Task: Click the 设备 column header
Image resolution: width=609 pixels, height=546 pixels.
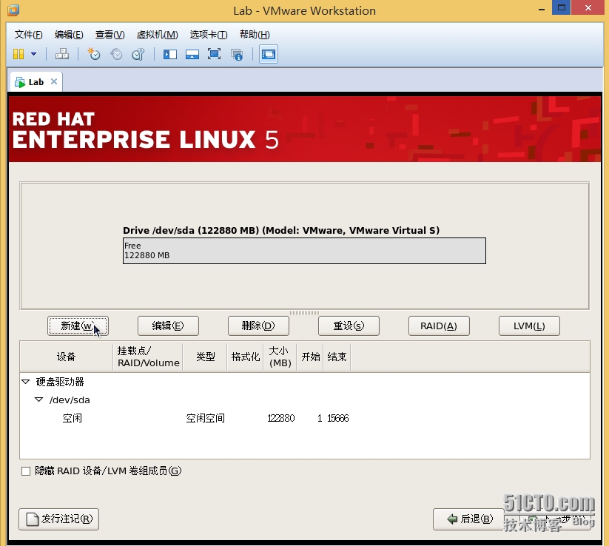Action: pos(67,357)
